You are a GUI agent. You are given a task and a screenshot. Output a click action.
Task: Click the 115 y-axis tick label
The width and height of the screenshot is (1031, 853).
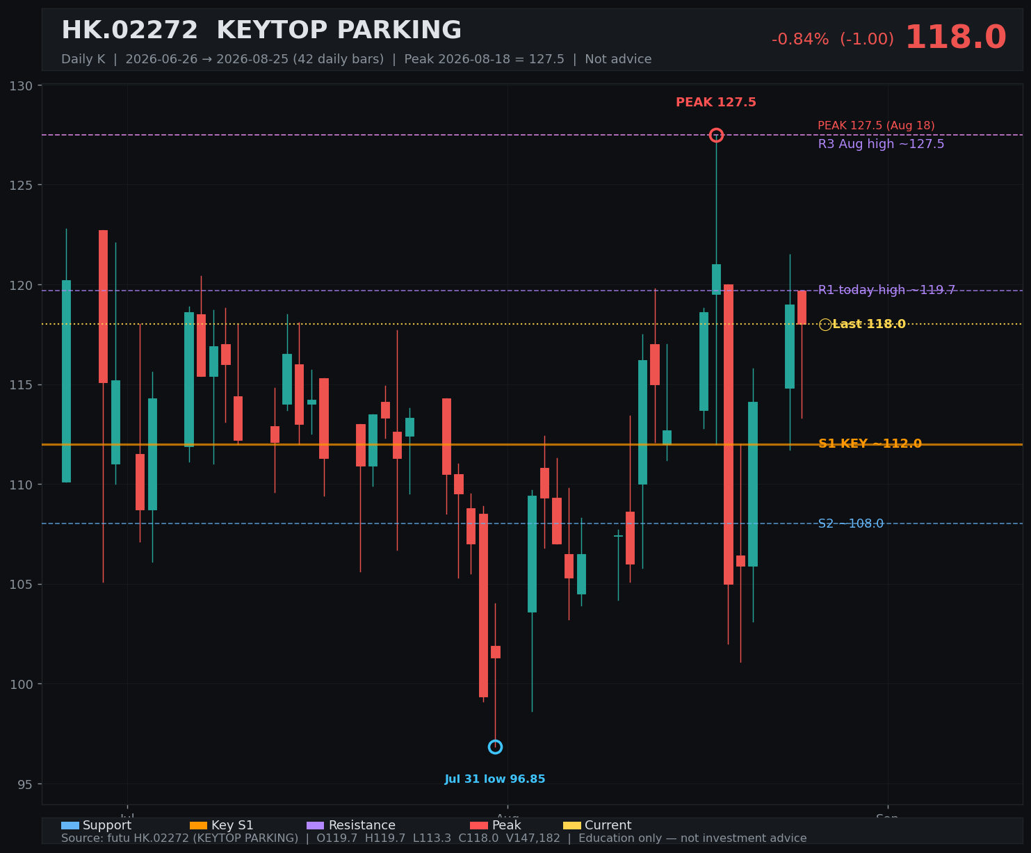coord(22,384)
